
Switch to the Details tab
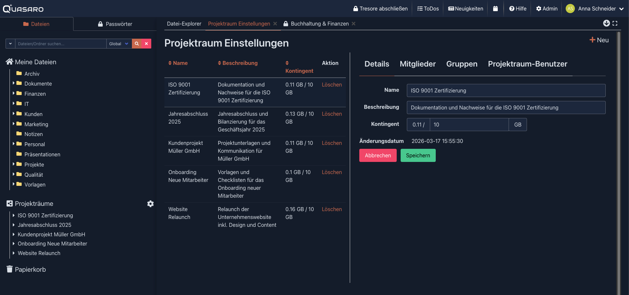point(377,64)
